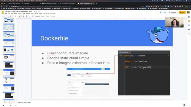This screenshot has width=191, height=107.
Task: Open the Chrome extensions puzzle icon
Action: 175,6
